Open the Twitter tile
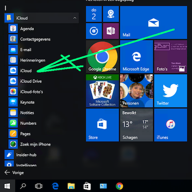192x192 pixels. coord(170,91)
